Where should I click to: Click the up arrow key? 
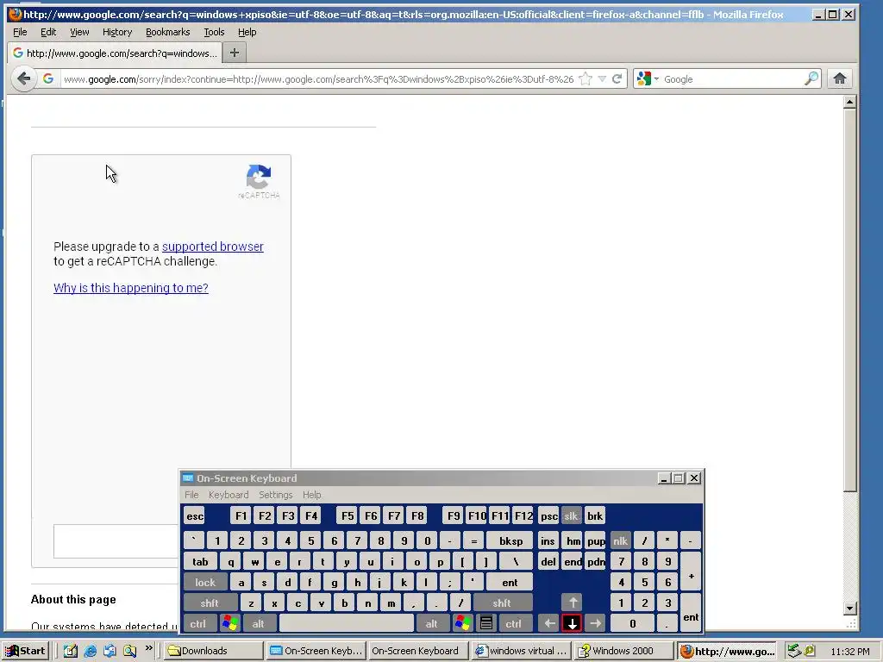tap(573, 603)
